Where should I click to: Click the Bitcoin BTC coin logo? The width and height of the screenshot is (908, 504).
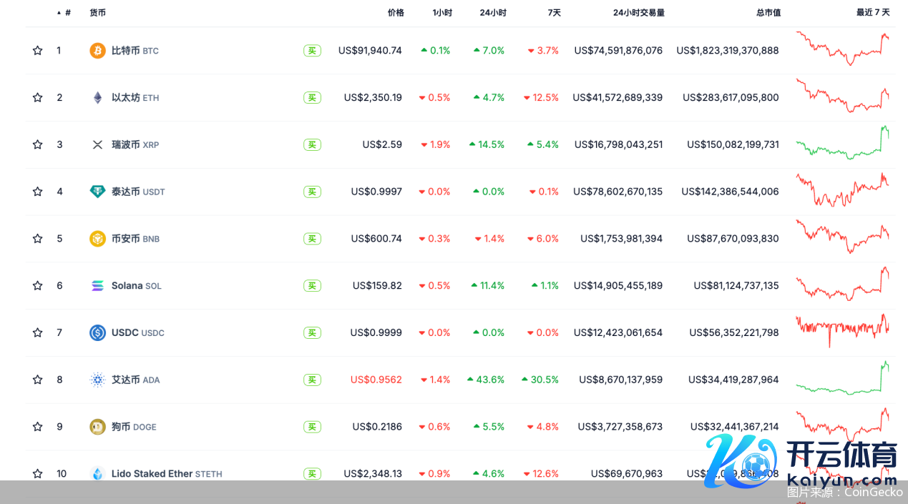pos(97,50)
